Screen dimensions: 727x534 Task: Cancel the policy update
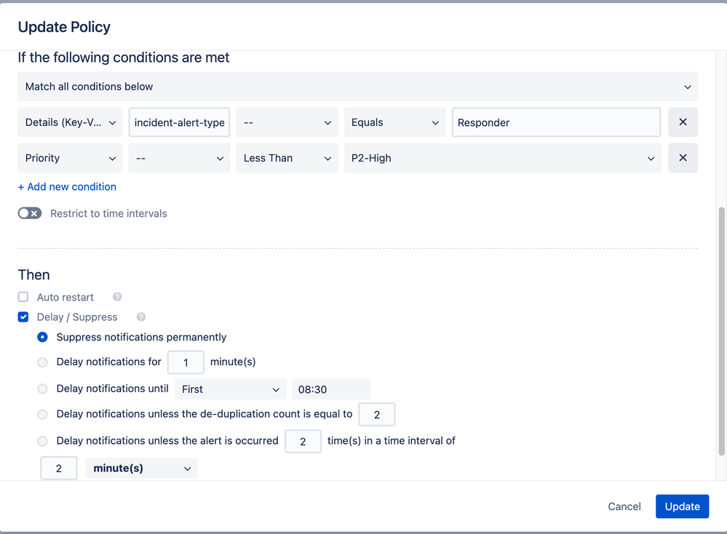624,506
